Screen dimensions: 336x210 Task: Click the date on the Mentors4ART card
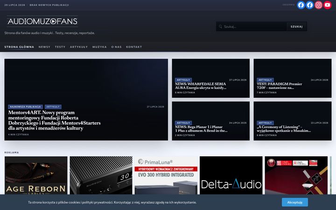coord(155,107)
